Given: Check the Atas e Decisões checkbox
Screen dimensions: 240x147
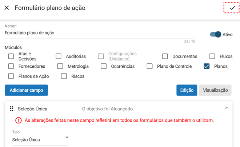Looking at the screenshot, I should pyautogui.click(x=11, y=56).
